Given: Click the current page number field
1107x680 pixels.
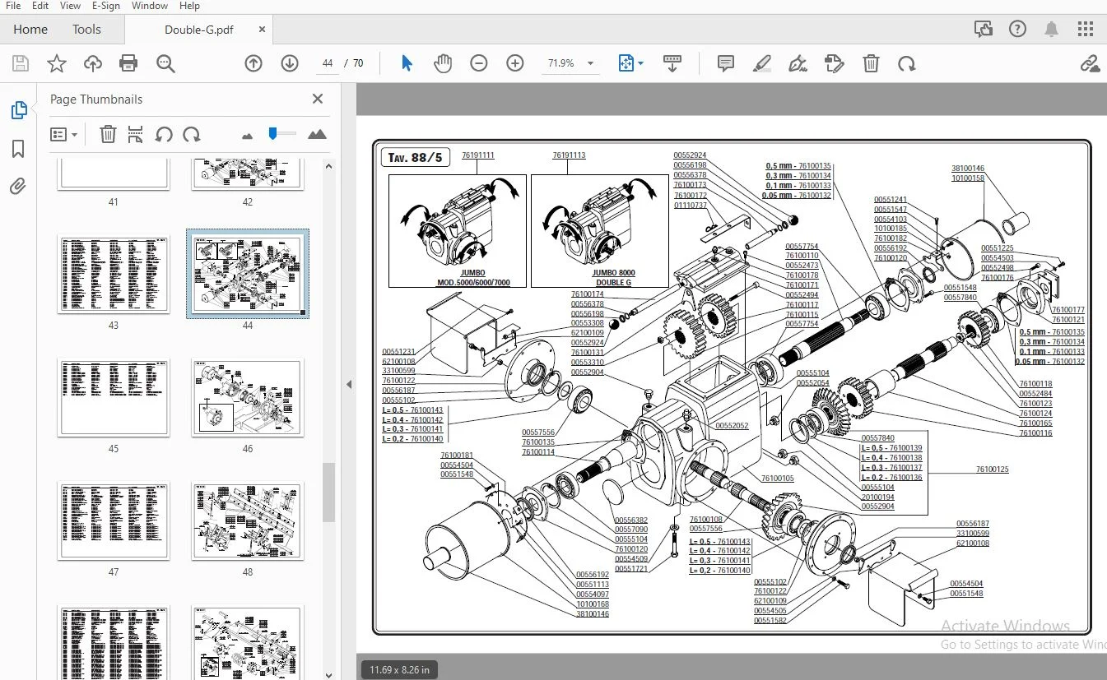Looking at the screenshot, I should [328, 63].
